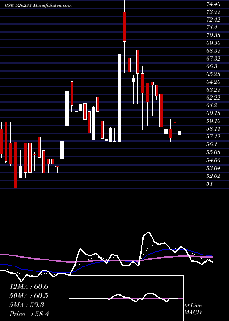
Task: Click the 51 price axis label
Action: [209, 183]
